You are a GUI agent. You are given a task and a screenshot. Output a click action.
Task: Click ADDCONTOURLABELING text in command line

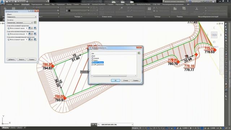click(x=109, y=125)
